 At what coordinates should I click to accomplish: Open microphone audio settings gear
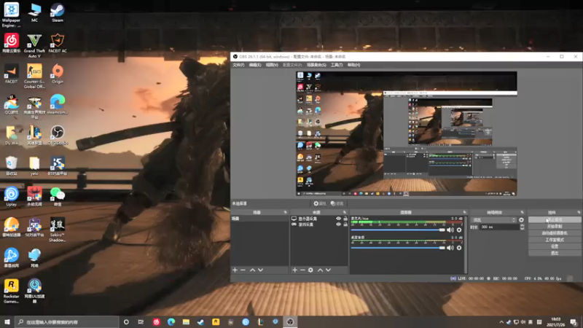click(459, 230)
